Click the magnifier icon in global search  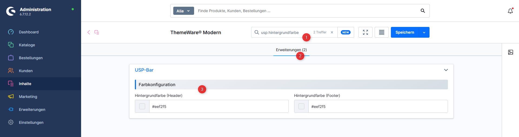pyautogui.click(x=423, y=11)
